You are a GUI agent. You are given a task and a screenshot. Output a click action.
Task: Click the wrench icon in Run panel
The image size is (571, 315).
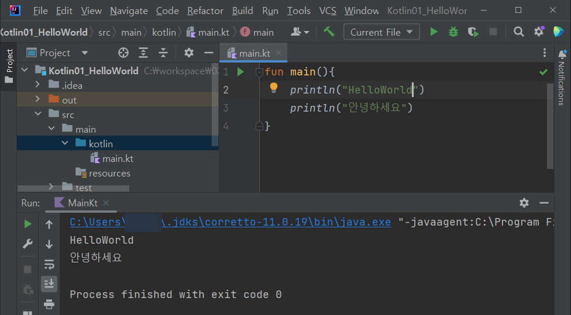[27, 243]
